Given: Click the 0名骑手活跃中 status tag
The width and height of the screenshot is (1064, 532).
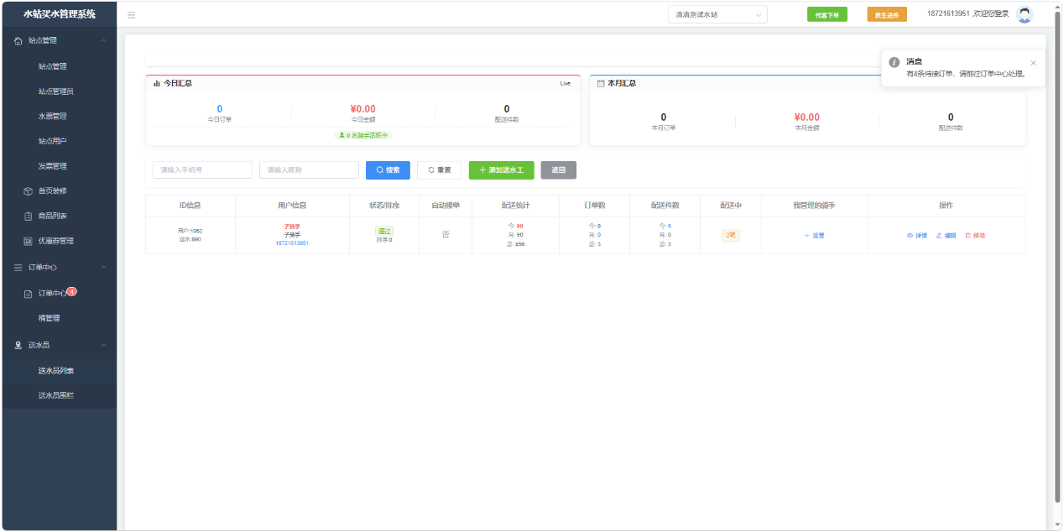Looking at the screenshot, I should 363,135.
